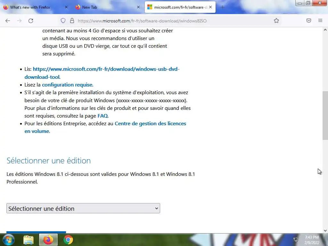The width and height of the screenshot is (328, 246).
Task: Click the scrollbar up arrow
Action: pyautogui.click(x=325, y=30)
